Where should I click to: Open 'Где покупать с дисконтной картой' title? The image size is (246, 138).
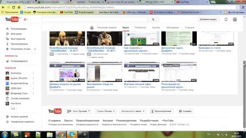pos(136,49)
